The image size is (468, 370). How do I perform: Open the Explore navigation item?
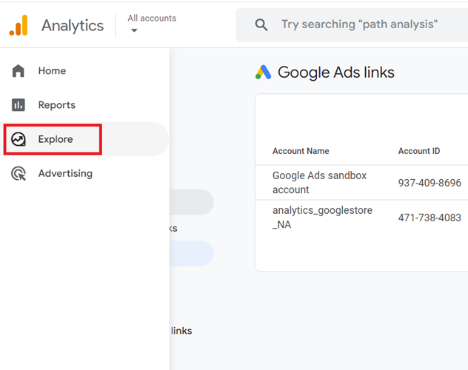tap(84, 139)
